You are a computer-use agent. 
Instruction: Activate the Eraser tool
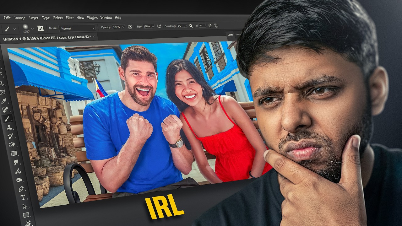click(12, 145)
